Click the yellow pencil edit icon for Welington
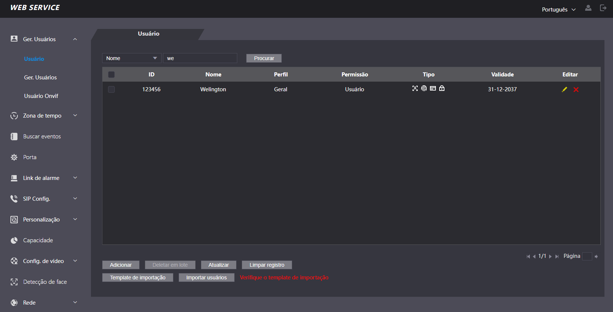 coord(564,89)
